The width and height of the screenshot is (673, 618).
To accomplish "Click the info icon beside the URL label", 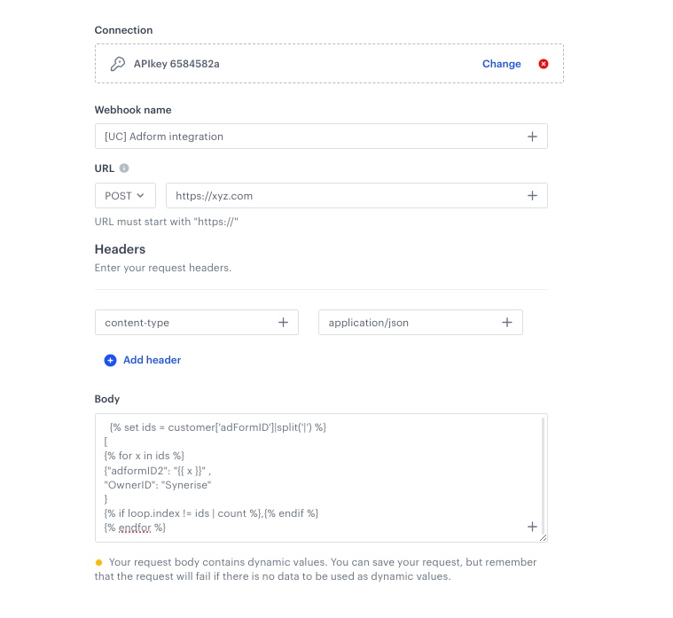I will tap(124, 168).
